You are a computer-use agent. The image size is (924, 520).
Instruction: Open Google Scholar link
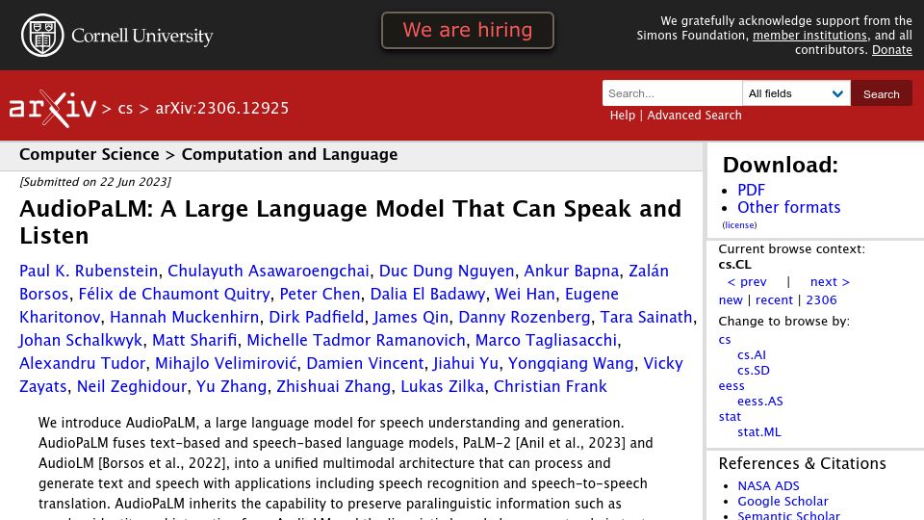pyautogui.click(x=783, y=501)
